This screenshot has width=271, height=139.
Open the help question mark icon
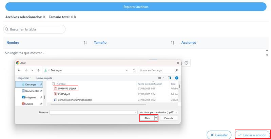pos(177,78)
